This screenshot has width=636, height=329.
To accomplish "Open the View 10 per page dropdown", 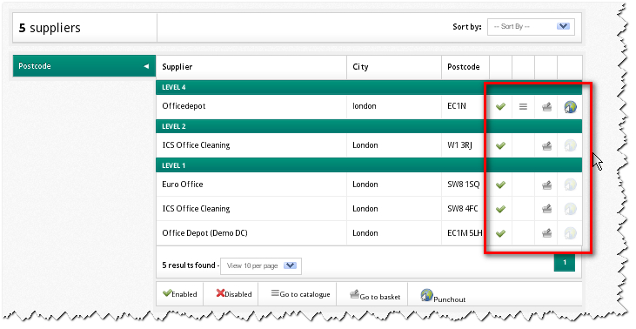I will (x=261, y=265).
